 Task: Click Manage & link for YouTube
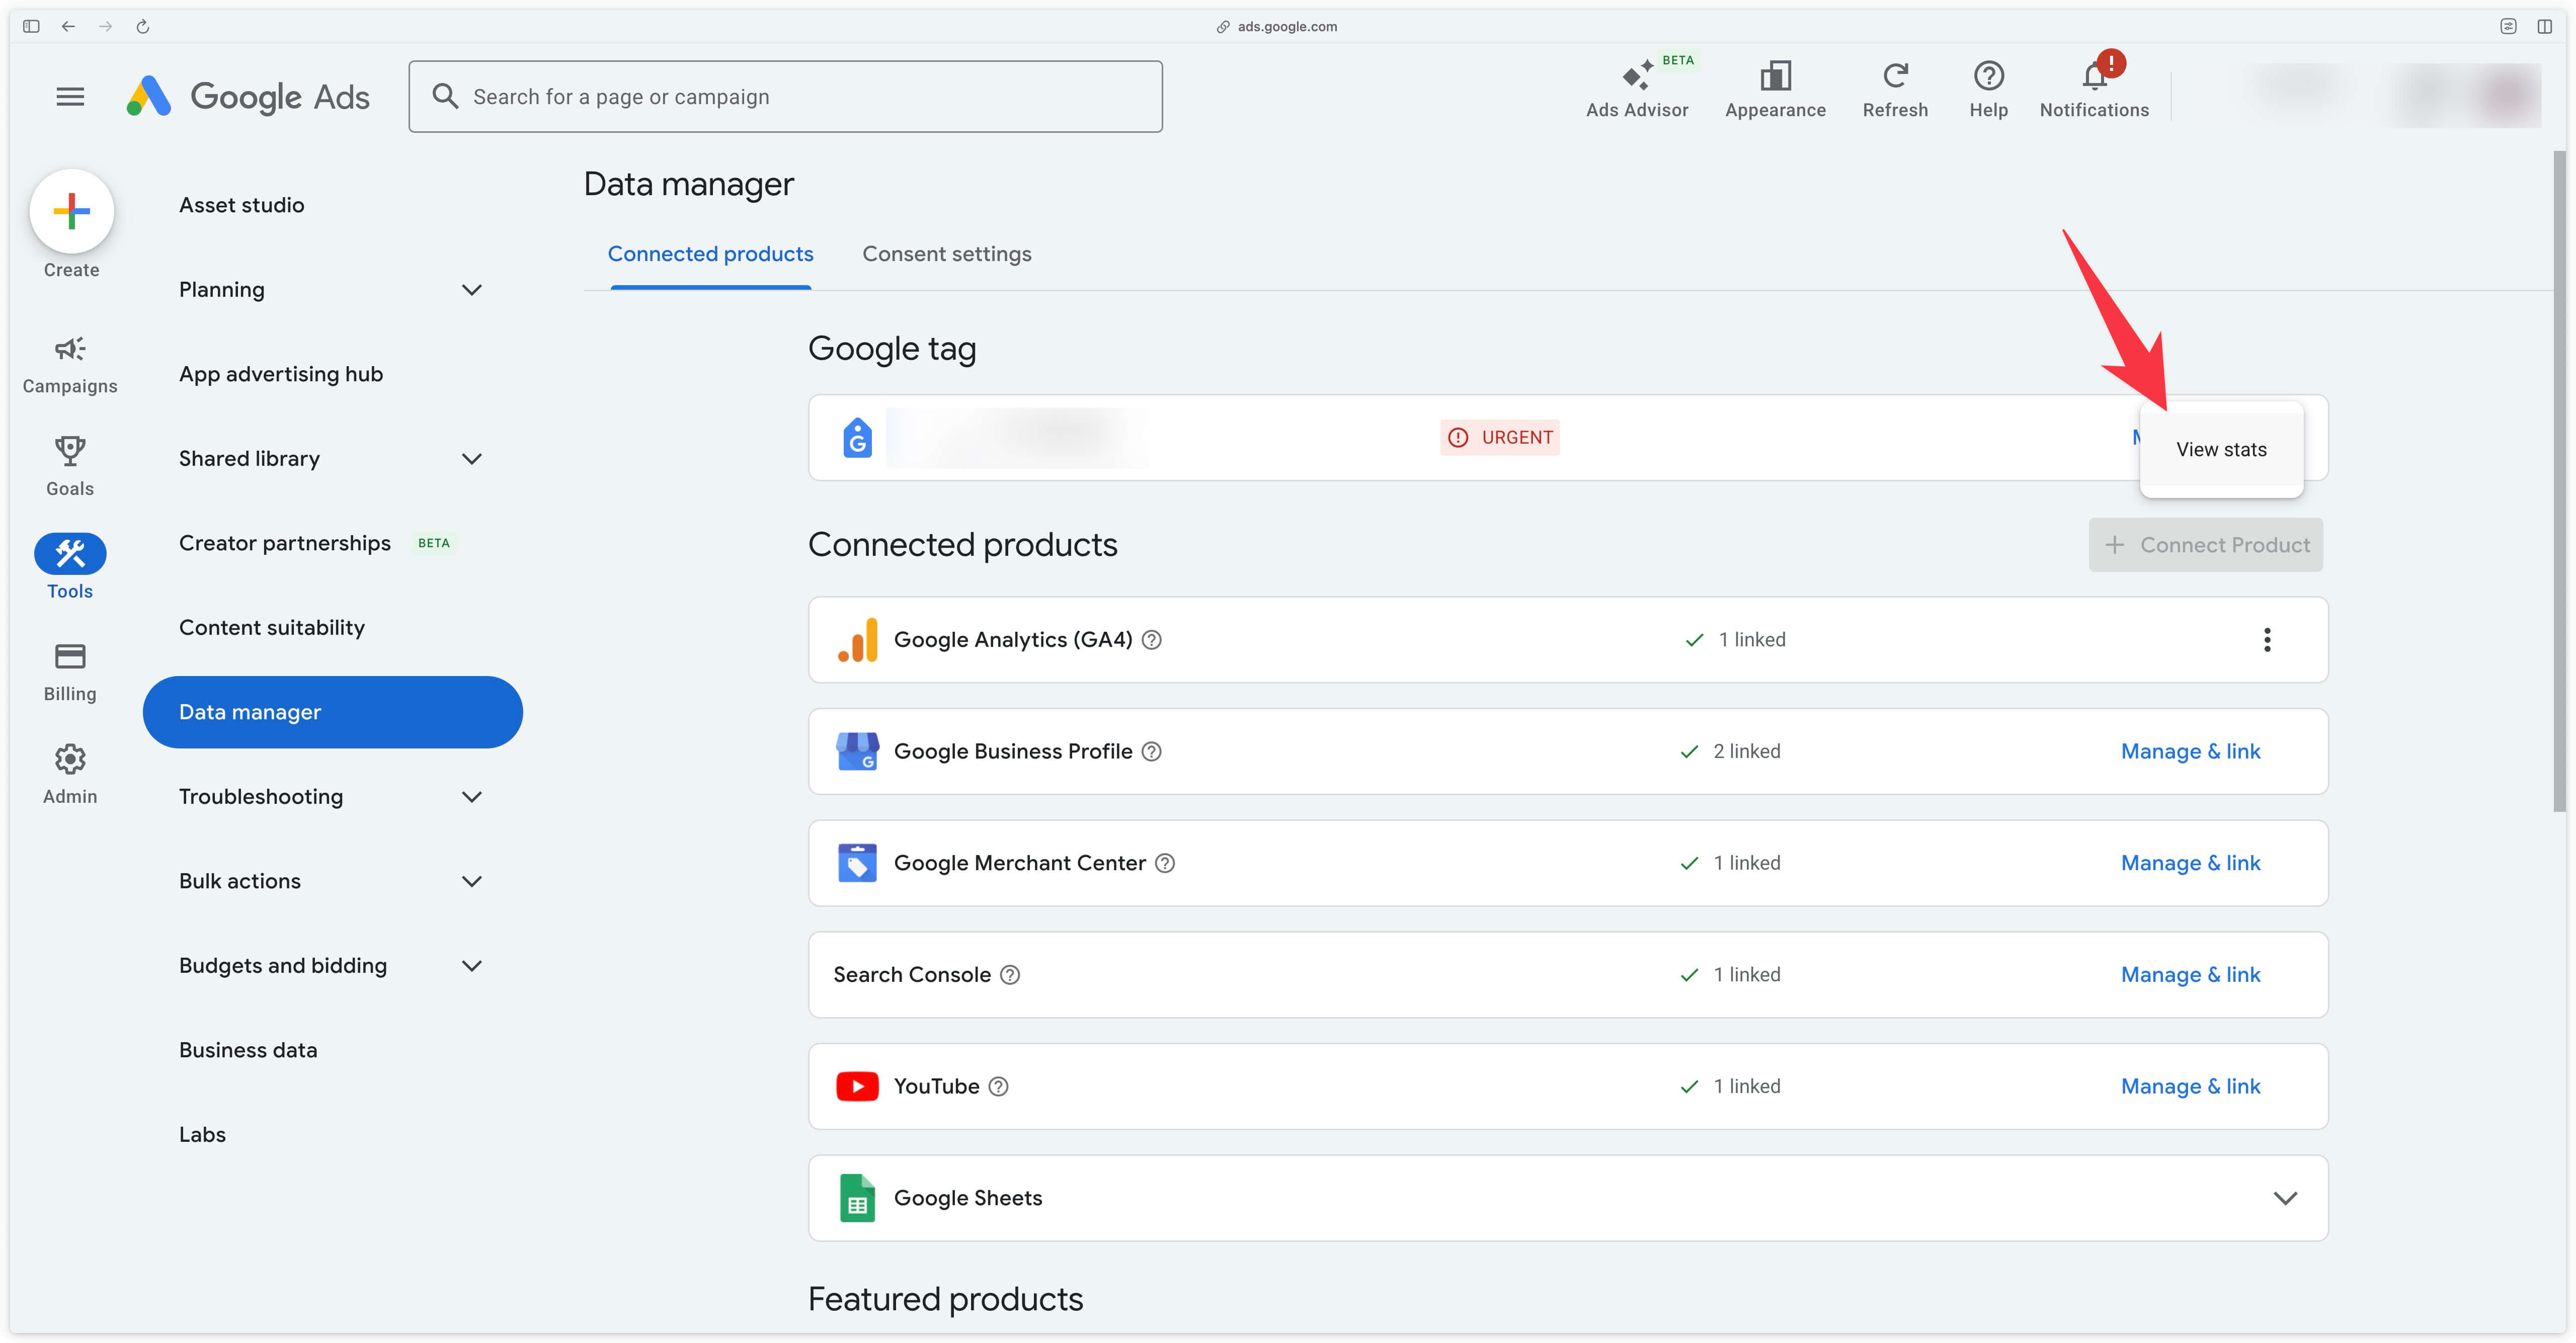pos(2190,1086)
